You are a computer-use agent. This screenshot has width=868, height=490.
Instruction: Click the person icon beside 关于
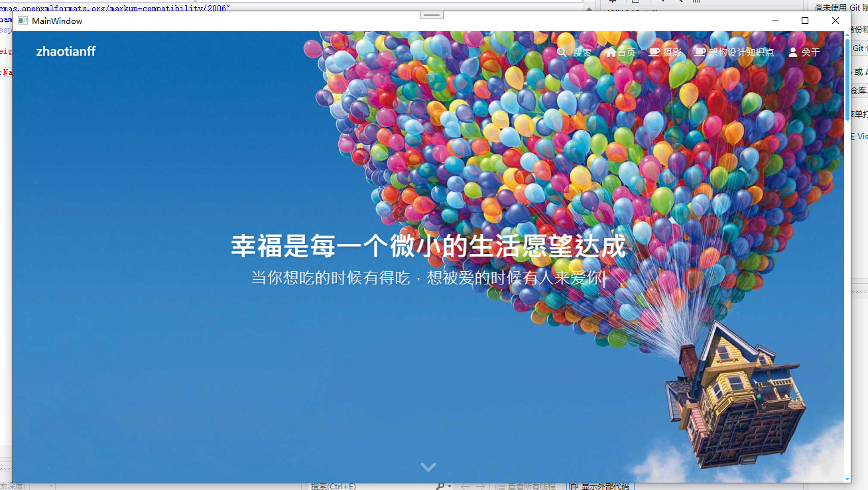[x=793, y=52]
